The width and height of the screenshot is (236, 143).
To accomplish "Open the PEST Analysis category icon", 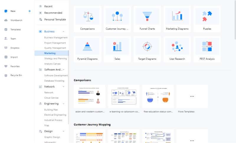I will [207, 46].
